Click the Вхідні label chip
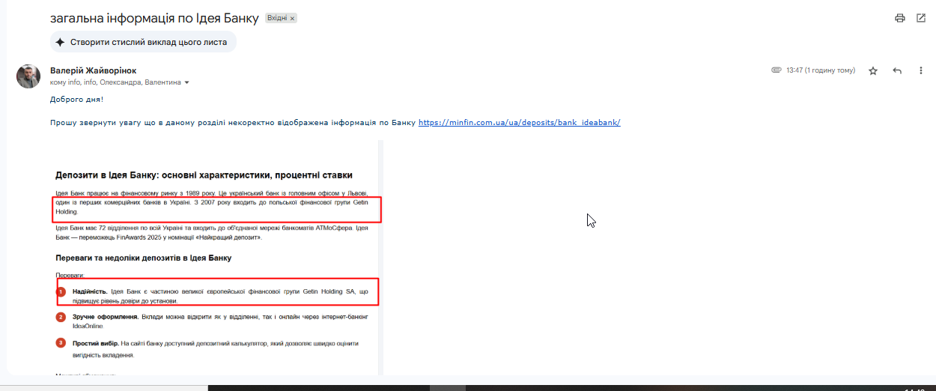 pos(277,18)
